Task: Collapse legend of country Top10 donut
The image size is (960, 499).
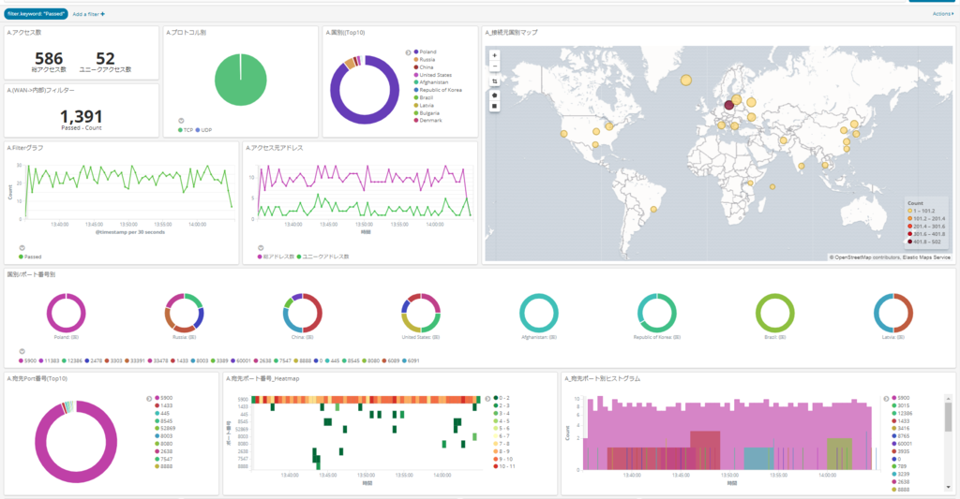Action: (x=408, y=52)
